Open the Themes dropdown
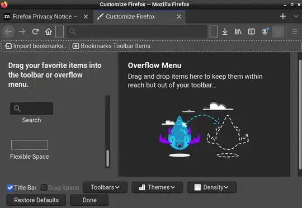This screenshot has width=302, height=208. pyautogui.click(x=157, y=187)
